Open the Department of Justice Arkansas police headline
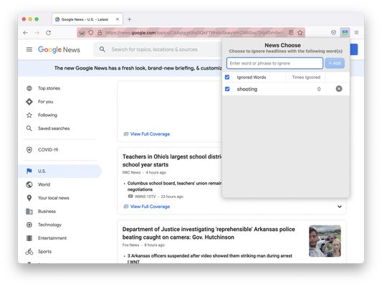 point(209,233)
